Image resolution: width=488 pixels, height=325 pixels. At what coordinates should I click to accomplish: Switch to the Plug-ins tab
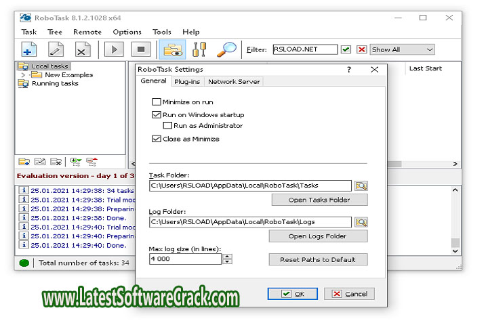tap(187, 82)
